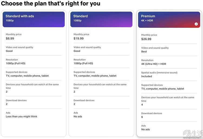Click Supported devices text in Premium plan
The image size is (203, 139).
[x=163, y=89]
